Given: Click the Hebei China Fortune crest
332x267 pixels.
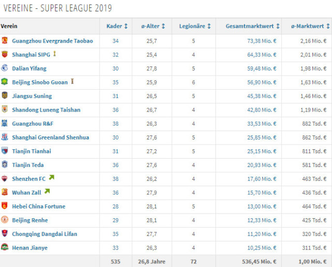Looking at the screenshot, I should 5,206.
